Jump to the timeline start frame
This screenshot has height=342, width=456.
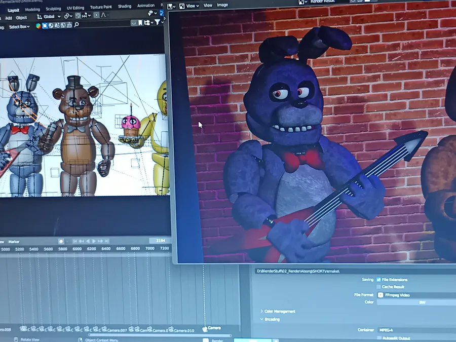(75, 241)
